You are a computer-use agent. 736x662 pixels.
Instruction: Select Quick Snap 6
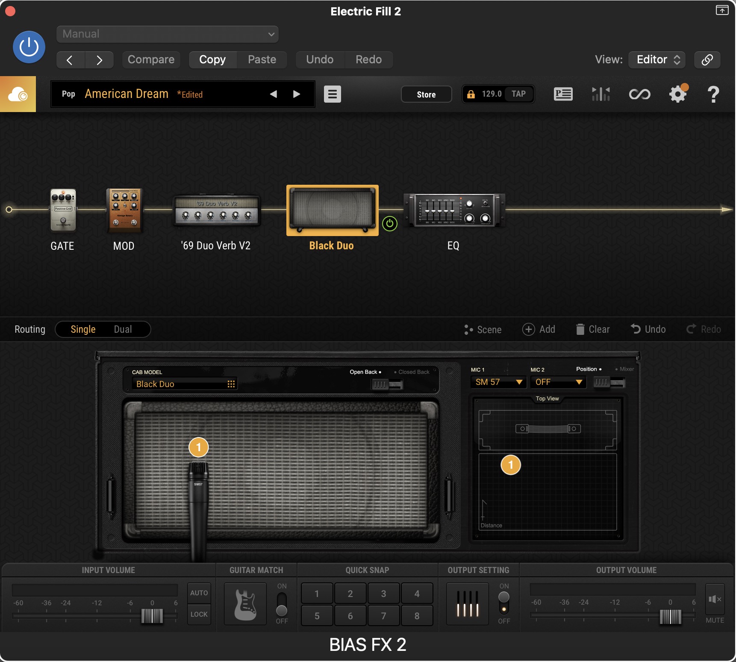point(350,616)
